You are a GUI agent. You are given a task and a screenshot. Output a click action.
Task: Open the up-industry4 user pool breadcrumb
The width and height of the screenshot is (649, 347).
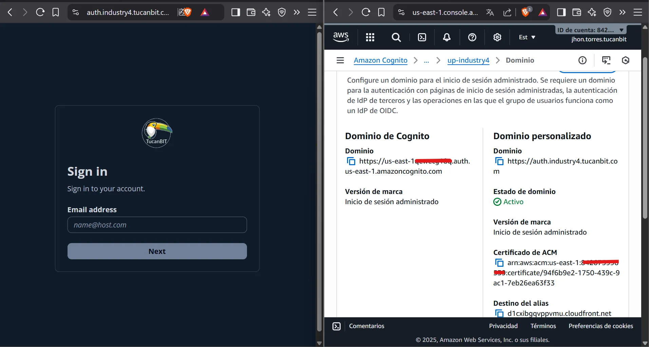pos(468,60)
